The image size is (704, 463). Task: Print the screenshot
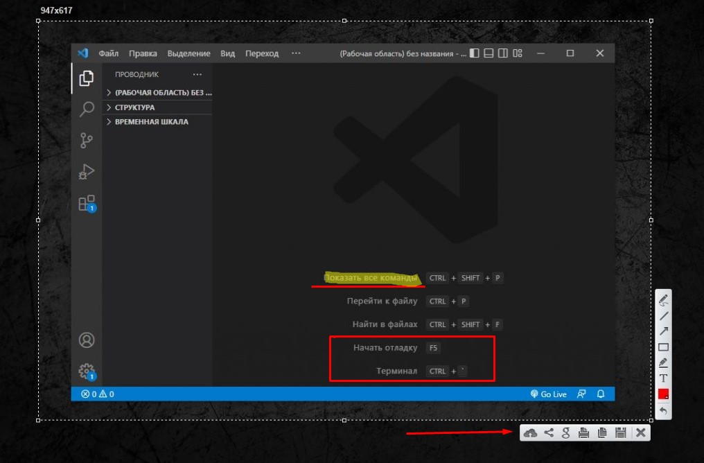pyautogui.click(x=583, y=433)
